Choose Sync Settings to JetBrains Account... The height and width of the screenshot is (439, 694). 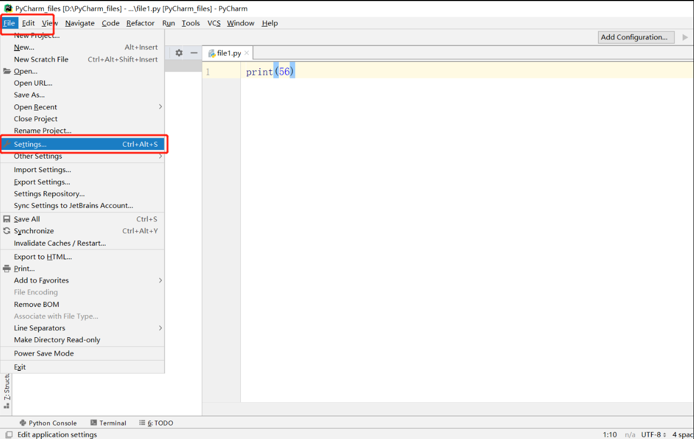82,205
